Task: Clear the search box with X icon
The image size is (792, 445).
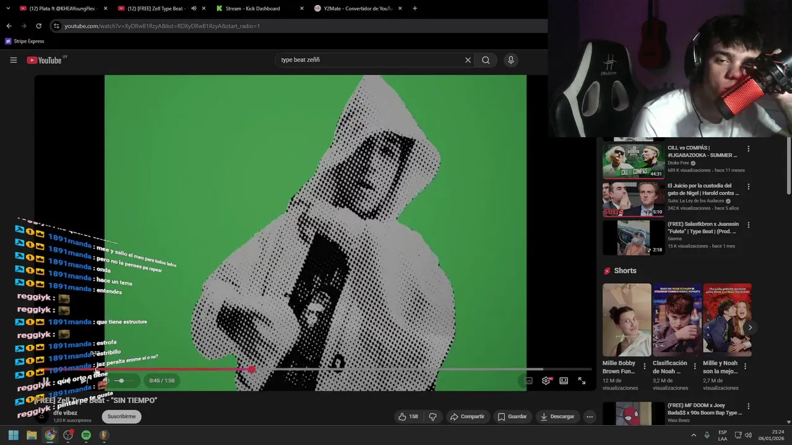Action: (x=468, y=60)
